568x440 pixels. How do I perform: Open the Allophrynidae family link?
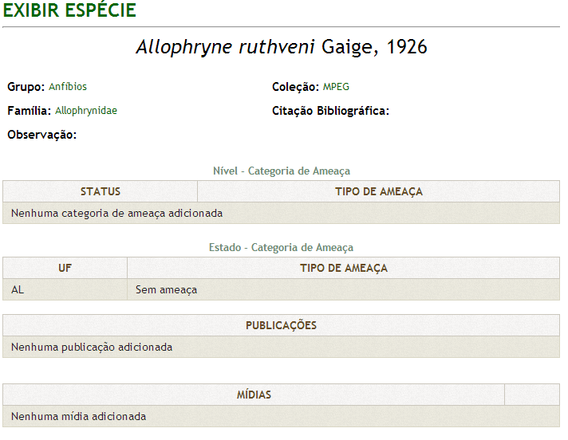(x=86, y=111)
